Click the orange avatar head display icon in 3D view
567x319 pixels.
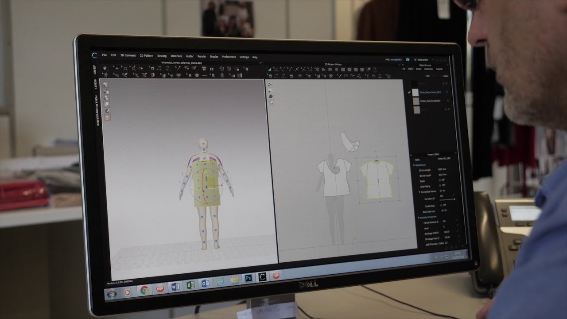click(107, 117)
